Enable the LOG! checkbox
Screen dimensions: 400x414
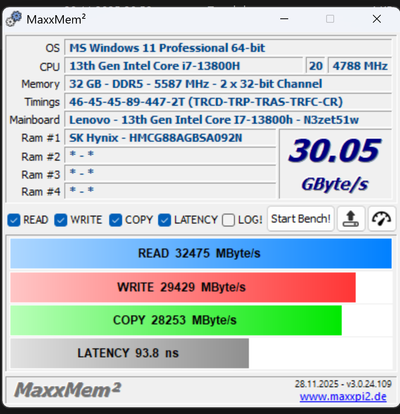[228, 220]
